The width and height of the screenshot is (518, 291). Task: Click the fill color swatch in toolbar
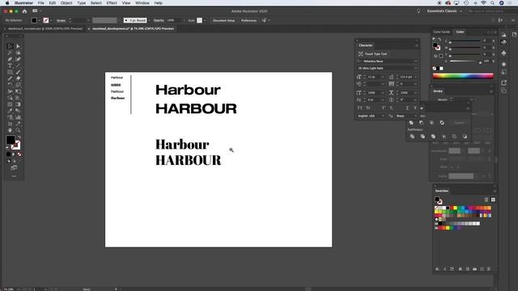[x=11, y=140]
